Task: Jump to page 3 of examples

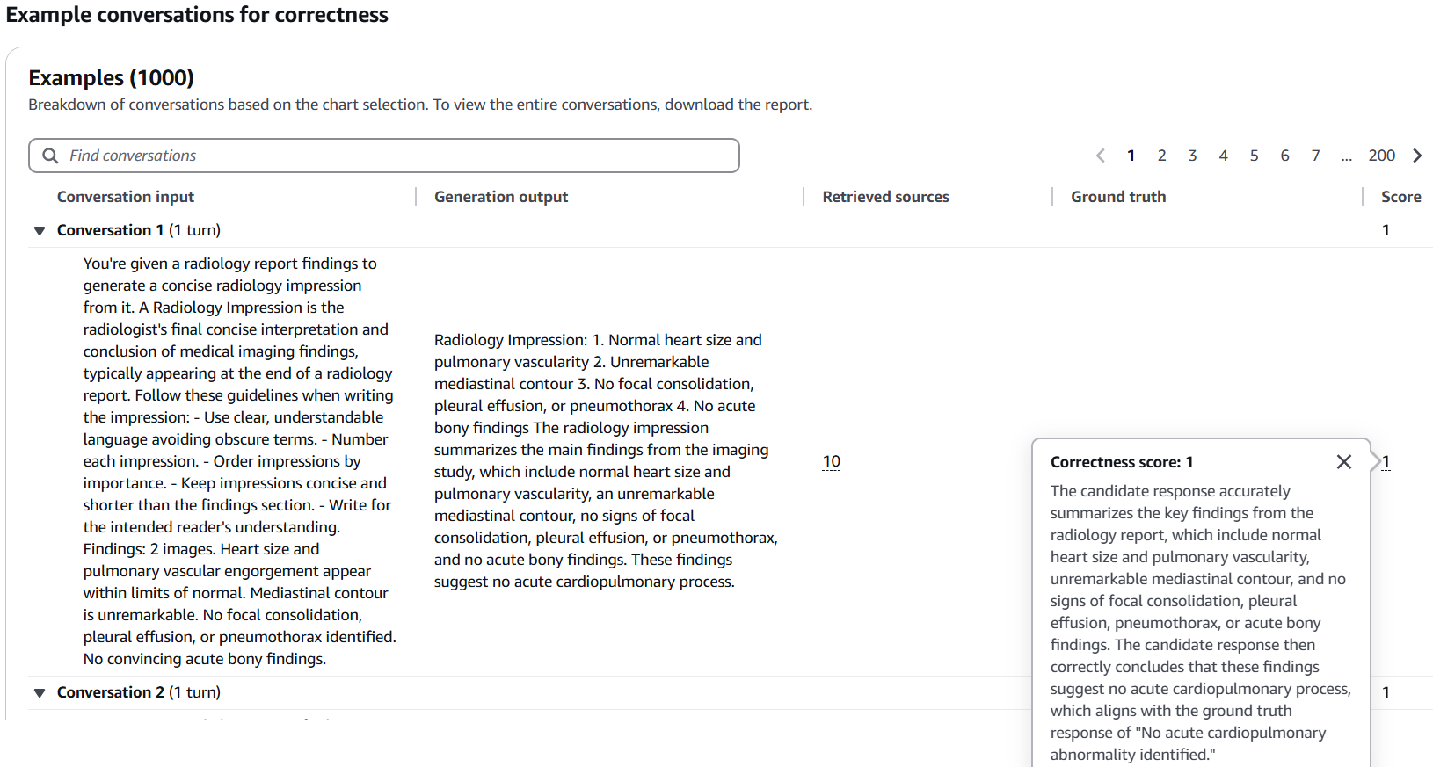Action: tap(1192, 156)
